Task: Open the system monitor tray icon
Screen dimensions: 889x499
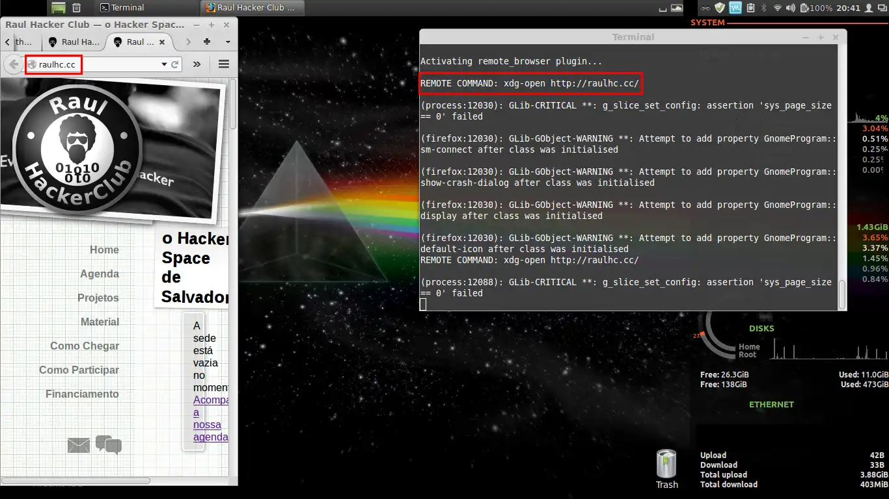Action: point(735,8)
